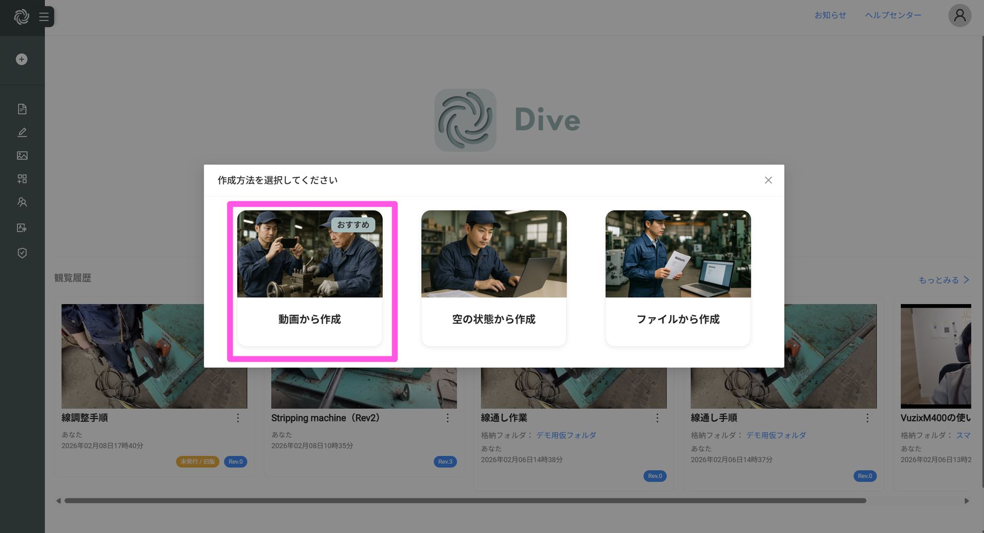Open the user profile avatar
This screenshot has width=984, height=533.
pos(959,16)
